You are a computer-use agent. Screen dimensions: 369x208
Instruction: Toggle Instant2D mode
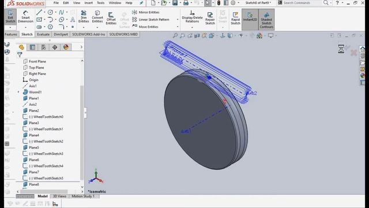[x=250, y=19]
